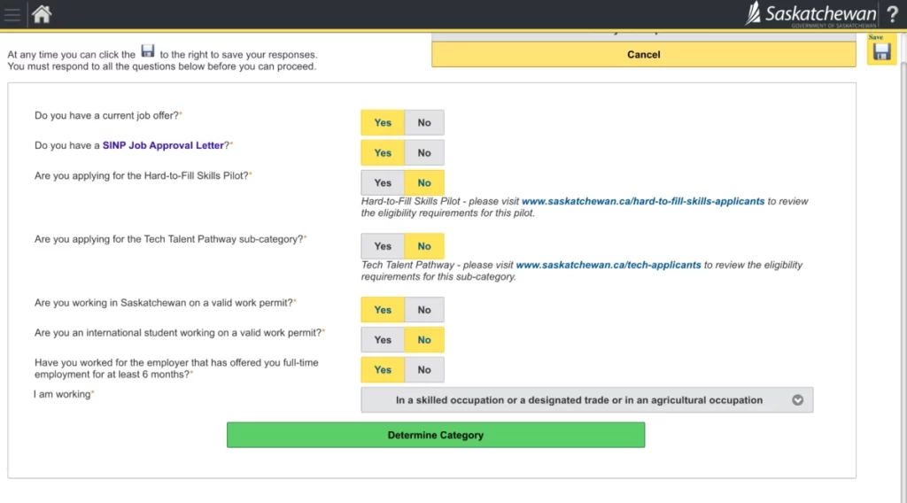Choose Yes for international student work permit

coord(383,340)
